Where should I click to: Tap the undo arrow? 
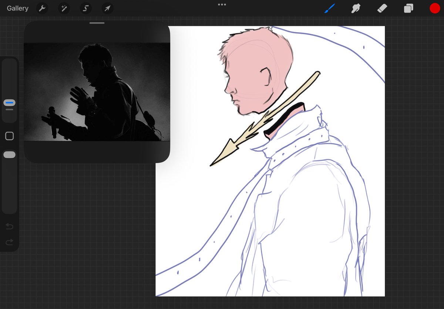click(x=9, y=226)
